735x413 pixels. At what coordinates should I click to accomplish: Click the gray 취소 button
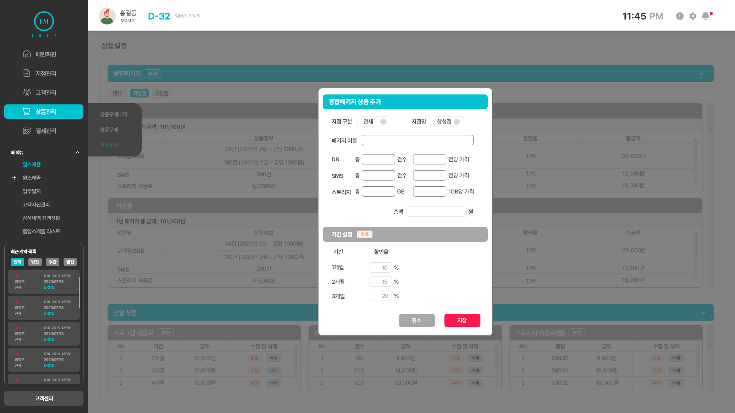point(416,320)
